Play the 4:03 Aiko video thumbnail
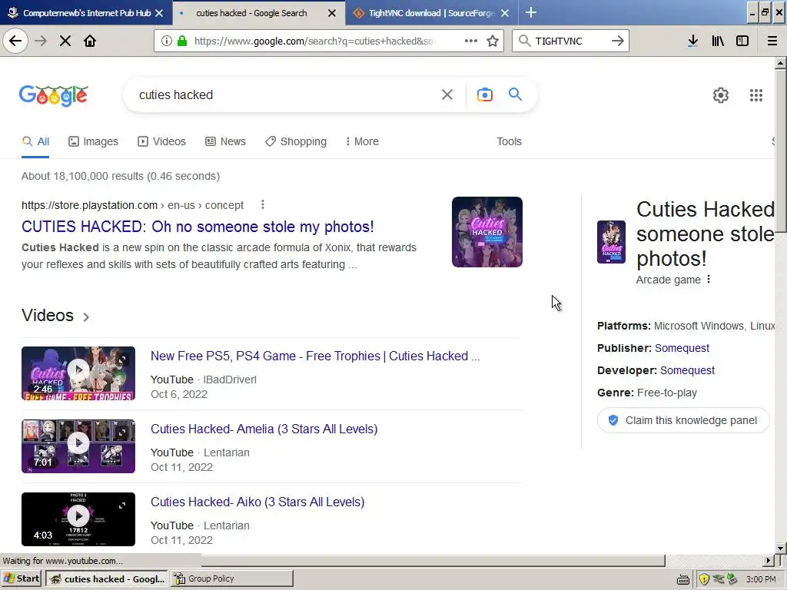The image size is (787, 590). pyautogui.click(x=78, y=519)
